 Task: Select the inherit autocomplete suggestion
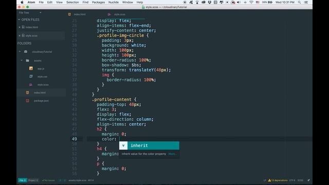[x=149, y=145]
